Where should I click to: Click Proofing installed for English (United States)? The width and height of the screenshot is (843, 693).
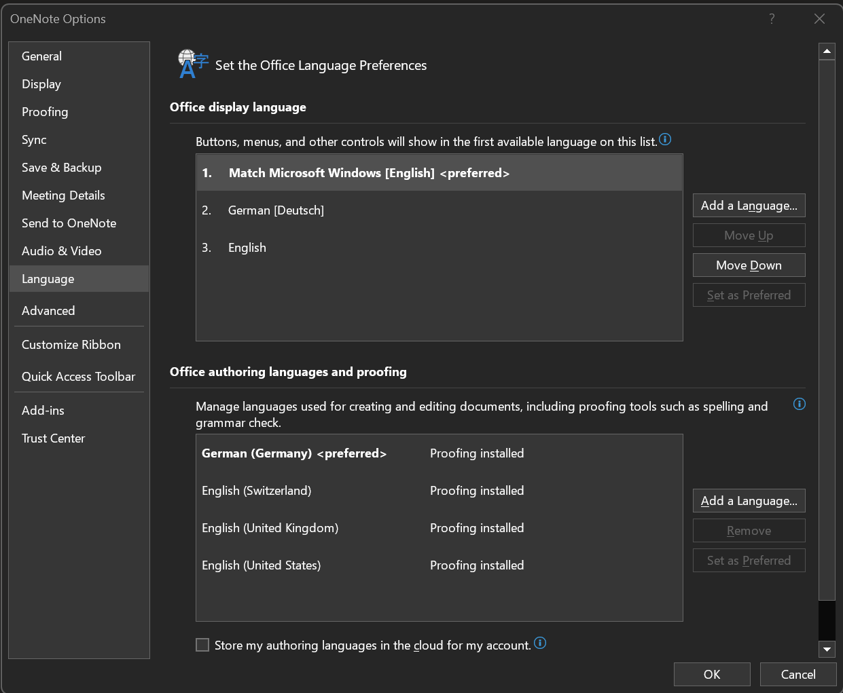point(477,565)
